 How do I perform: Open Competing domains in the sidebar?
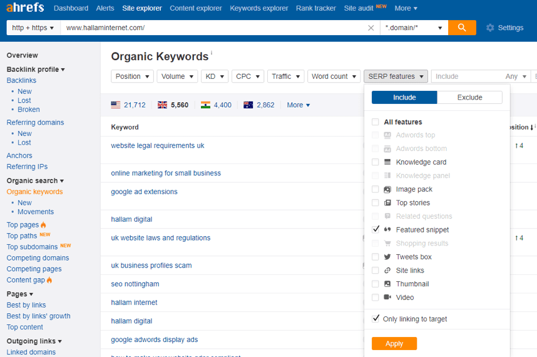[x=38, y=257]
